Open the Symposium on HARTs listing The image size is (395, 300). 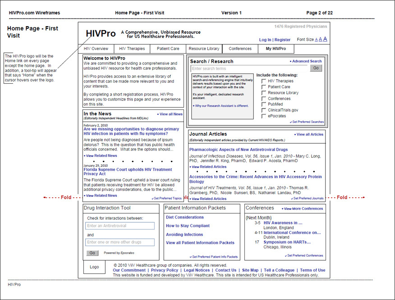click(x=287, y=242)
